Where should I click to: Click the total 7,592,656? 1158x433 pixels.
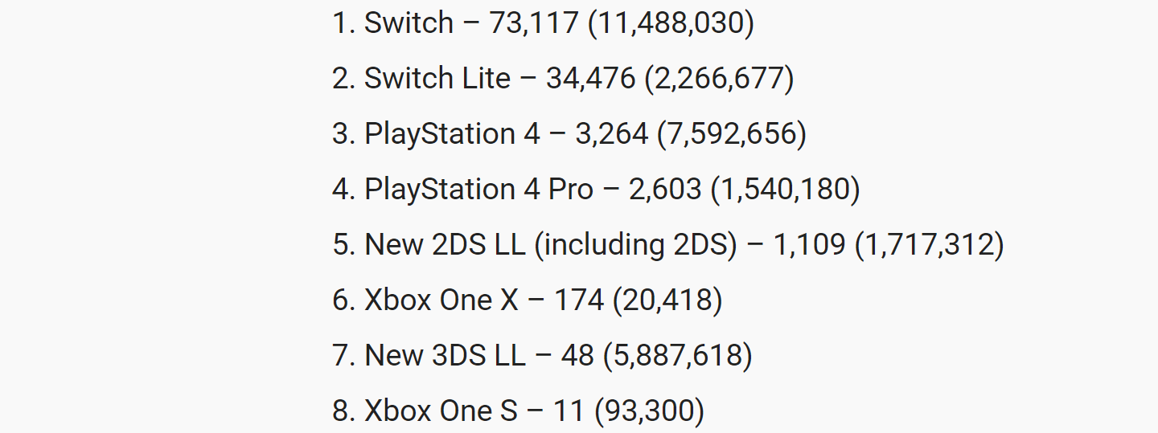(x=732, y=134)
